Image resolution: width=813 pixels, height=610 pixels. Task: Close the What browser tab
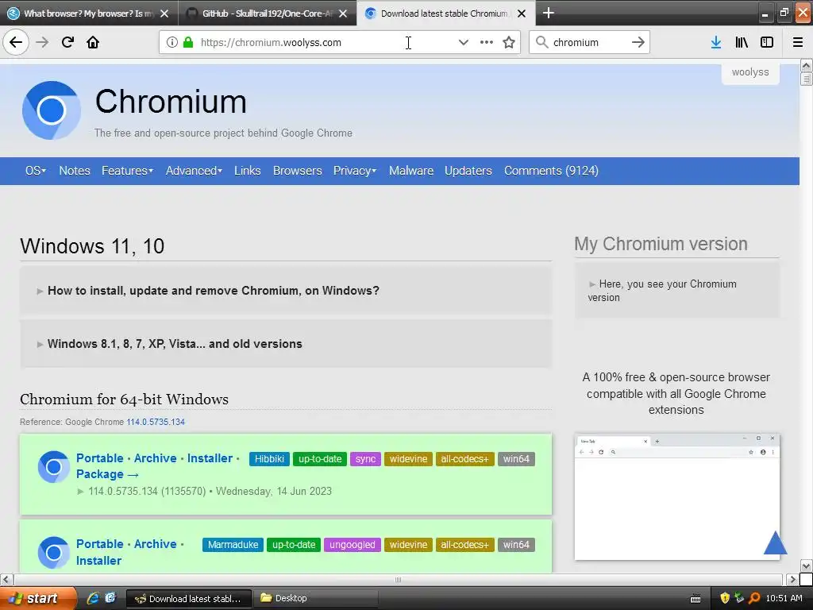(x=164, y=14)
